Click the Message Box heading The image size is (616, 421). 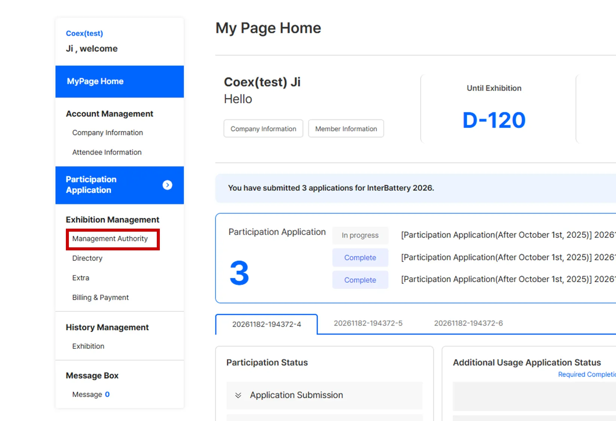(x=92, y=376)
